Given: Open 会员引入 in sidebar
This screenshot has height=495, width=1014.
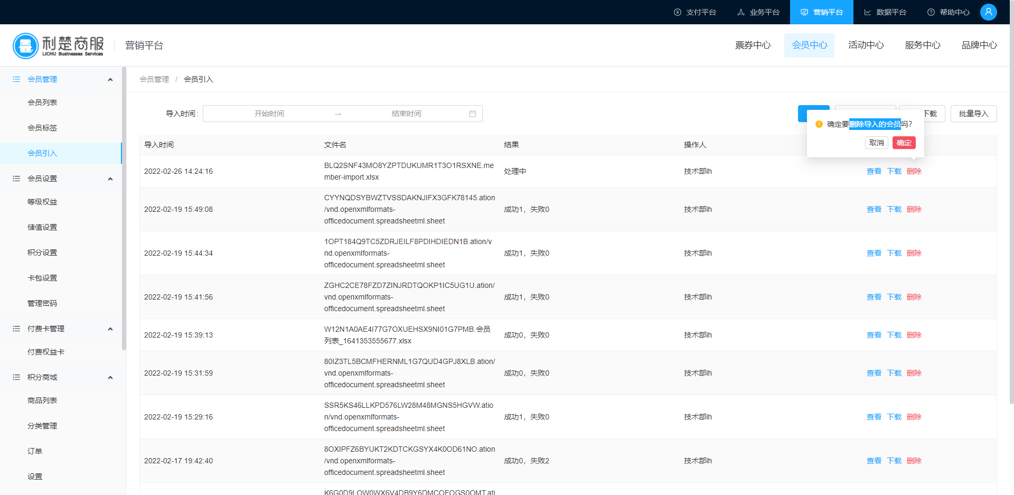Looking at the screenshot, I should point(61,153).
